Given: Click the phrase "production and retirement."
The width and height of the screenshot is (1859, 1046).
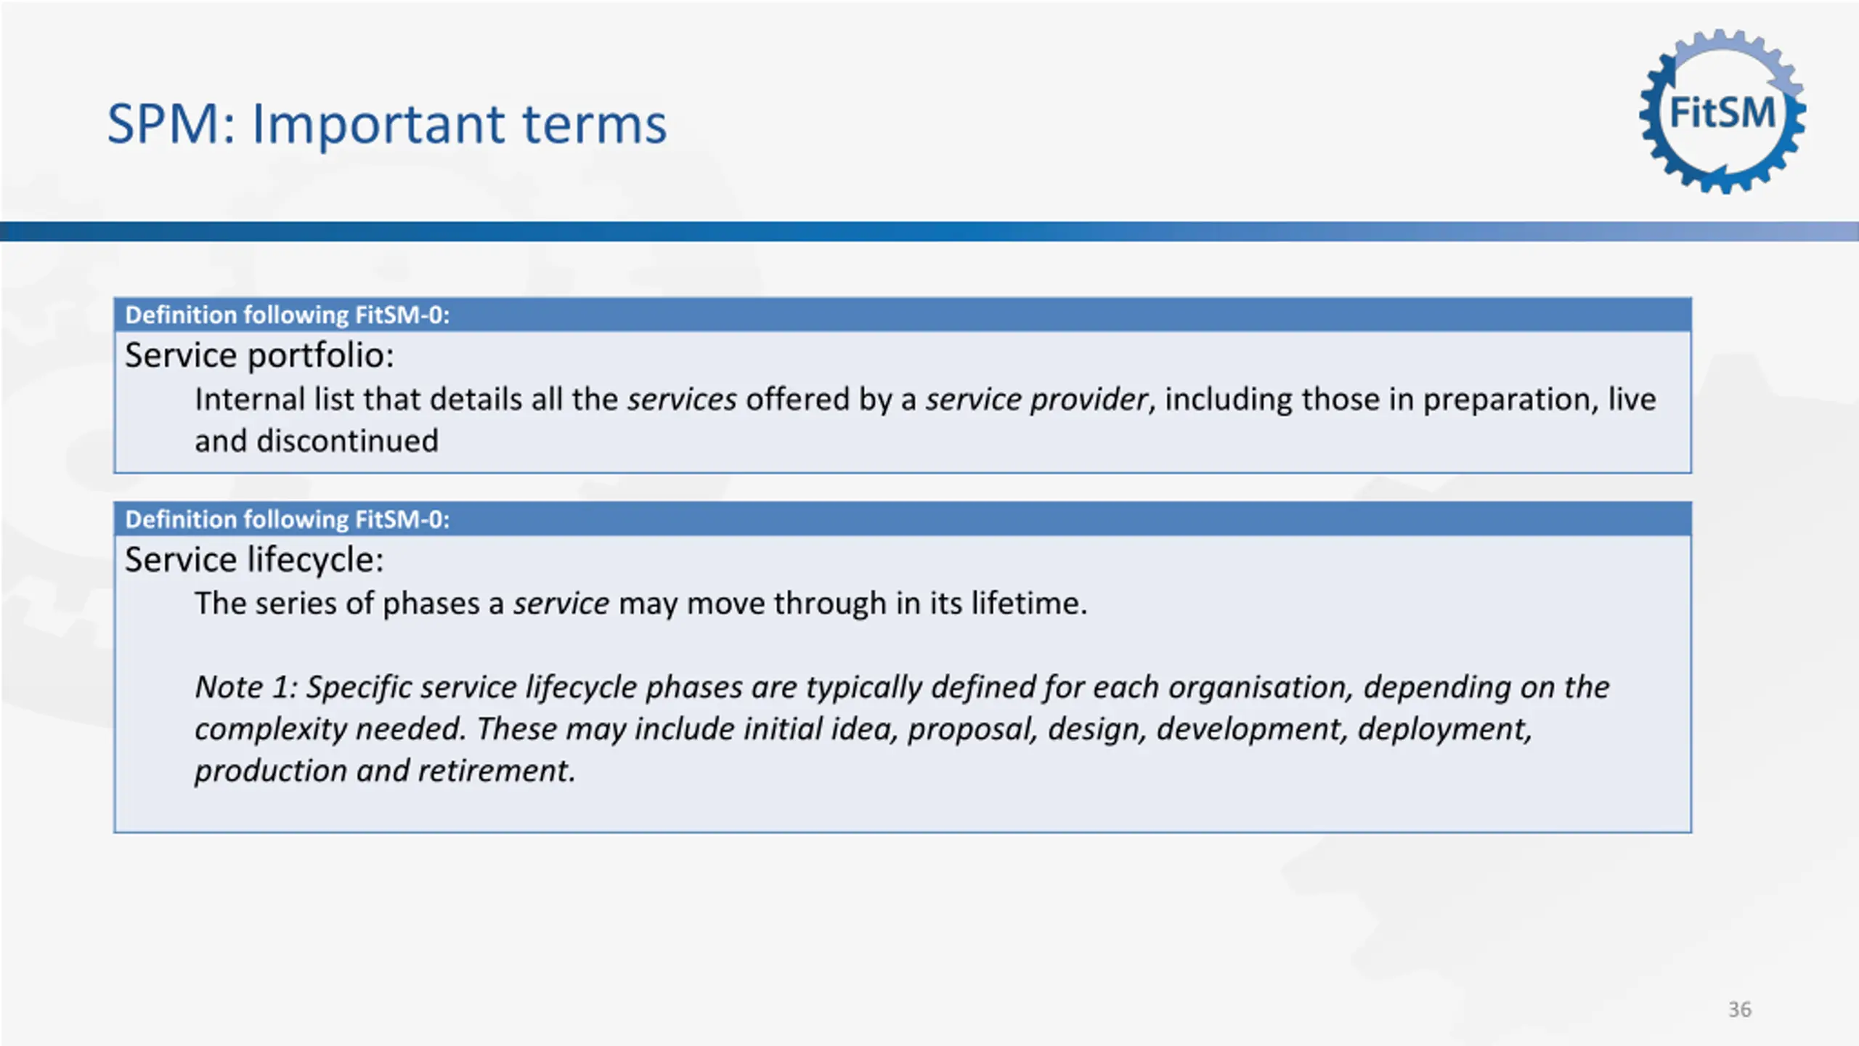Looking at the screenshot, I should click(385, 771).
